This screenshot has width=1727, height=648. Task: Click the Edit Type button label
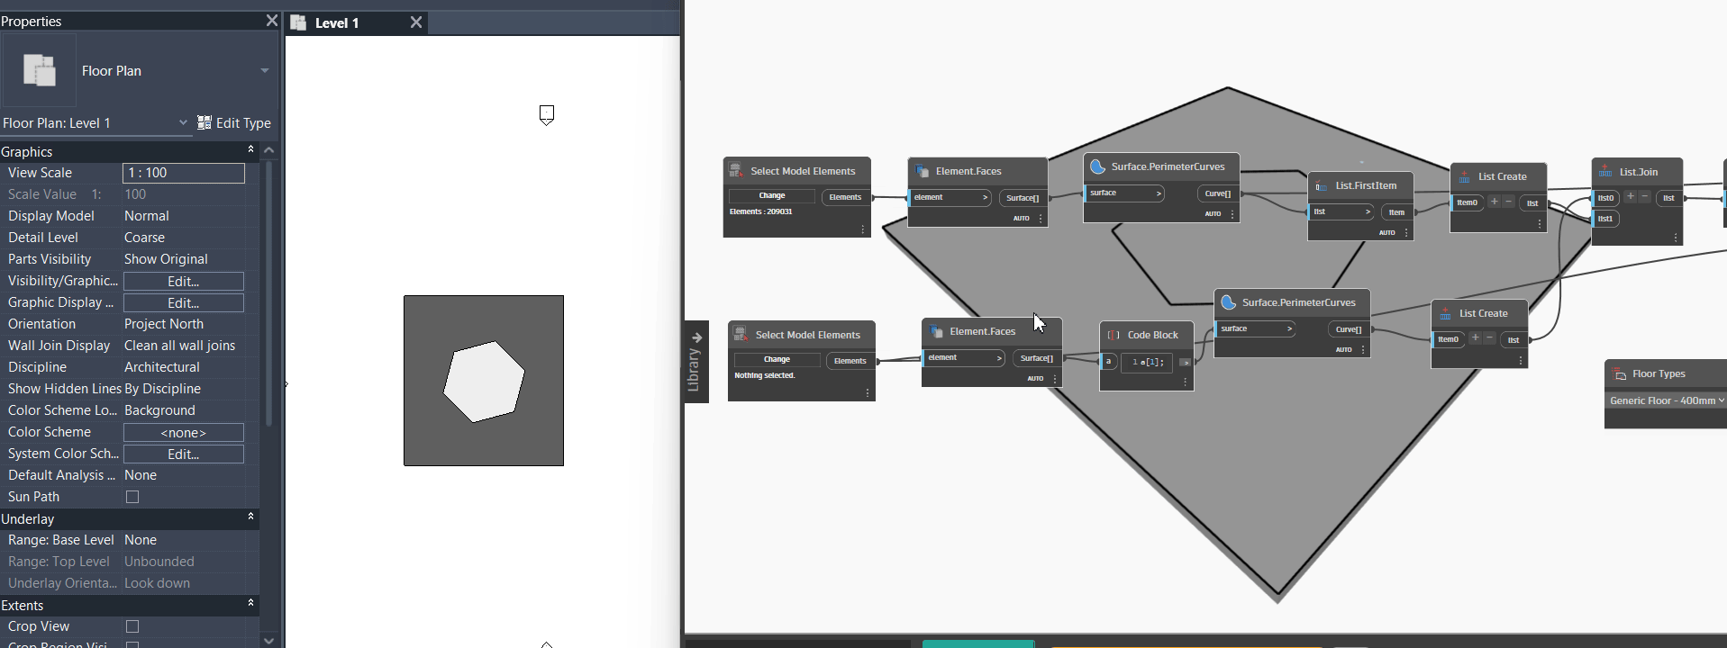tap(243, 122)
